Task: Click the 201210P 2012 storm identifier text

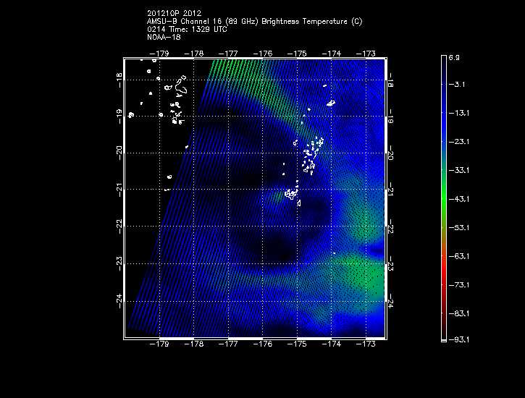Action: click(178, 14)
